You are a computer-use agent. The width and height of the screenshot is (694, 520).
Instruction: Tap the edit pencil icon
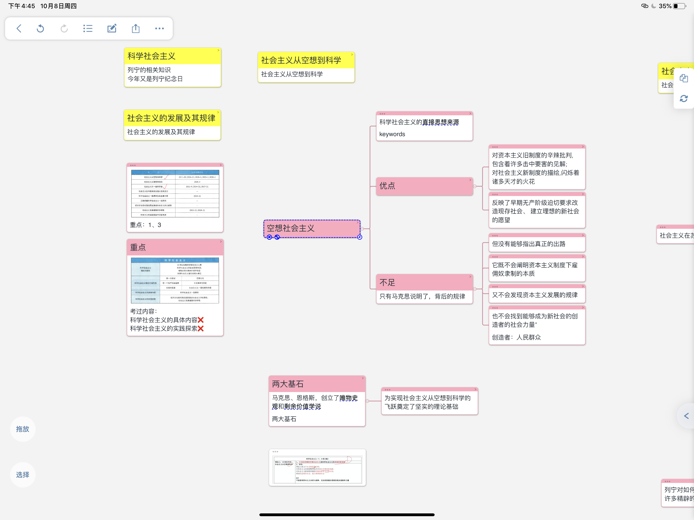[x=112, y=28]
